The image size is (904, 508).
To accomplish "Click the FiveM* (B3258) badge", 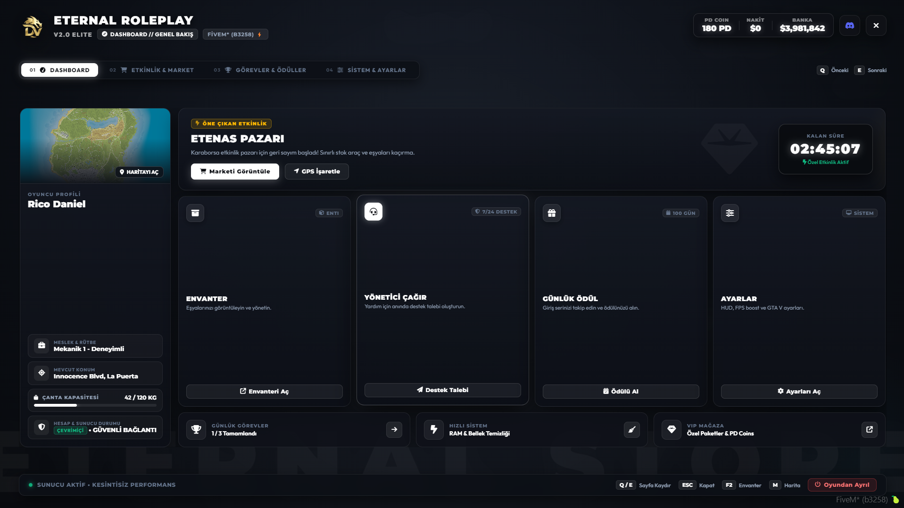I will [235, 34].
